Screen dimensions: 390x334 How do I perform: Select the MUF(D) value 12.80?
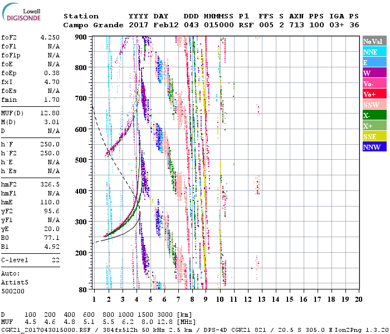pyautogui.click(x=50, y=114)
